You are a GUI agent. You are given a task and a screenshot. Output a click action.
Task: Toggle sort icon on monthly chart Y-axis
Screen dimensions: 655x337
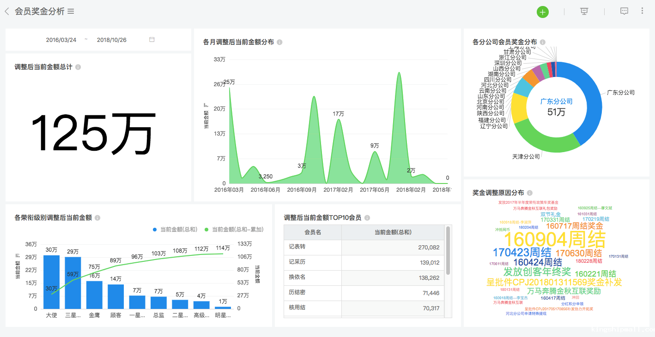(x=206, y=105)
